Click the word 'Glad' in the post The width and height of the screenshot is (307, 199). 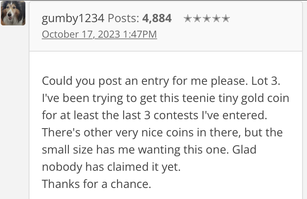tap(244, 149)
